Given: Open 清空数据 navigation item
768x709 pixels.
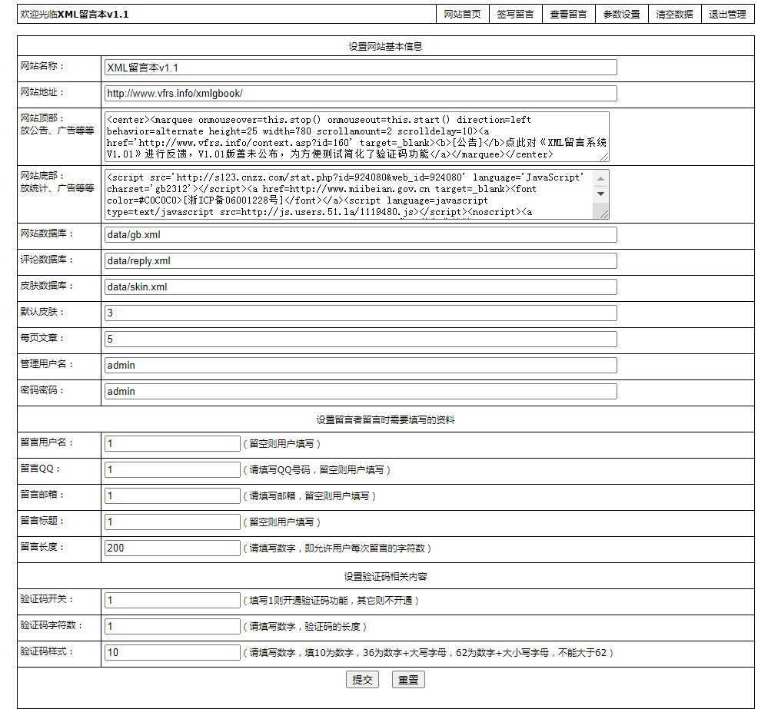Looking at the screenshot, I should point(674,14).
